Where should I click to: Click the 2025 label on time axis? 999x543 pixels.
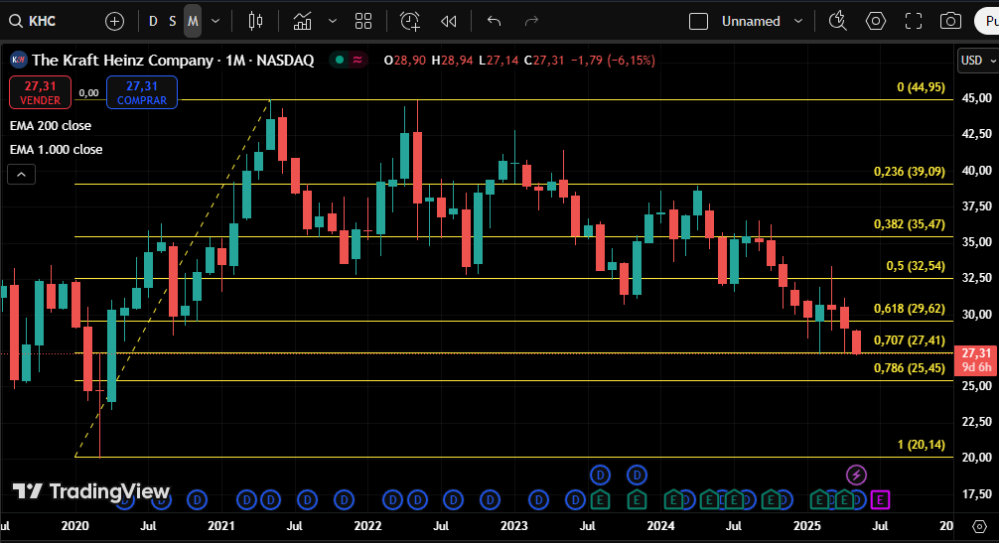point(807,526)
